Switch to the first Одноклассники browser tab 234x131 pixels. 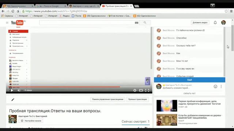pos(18,6)
